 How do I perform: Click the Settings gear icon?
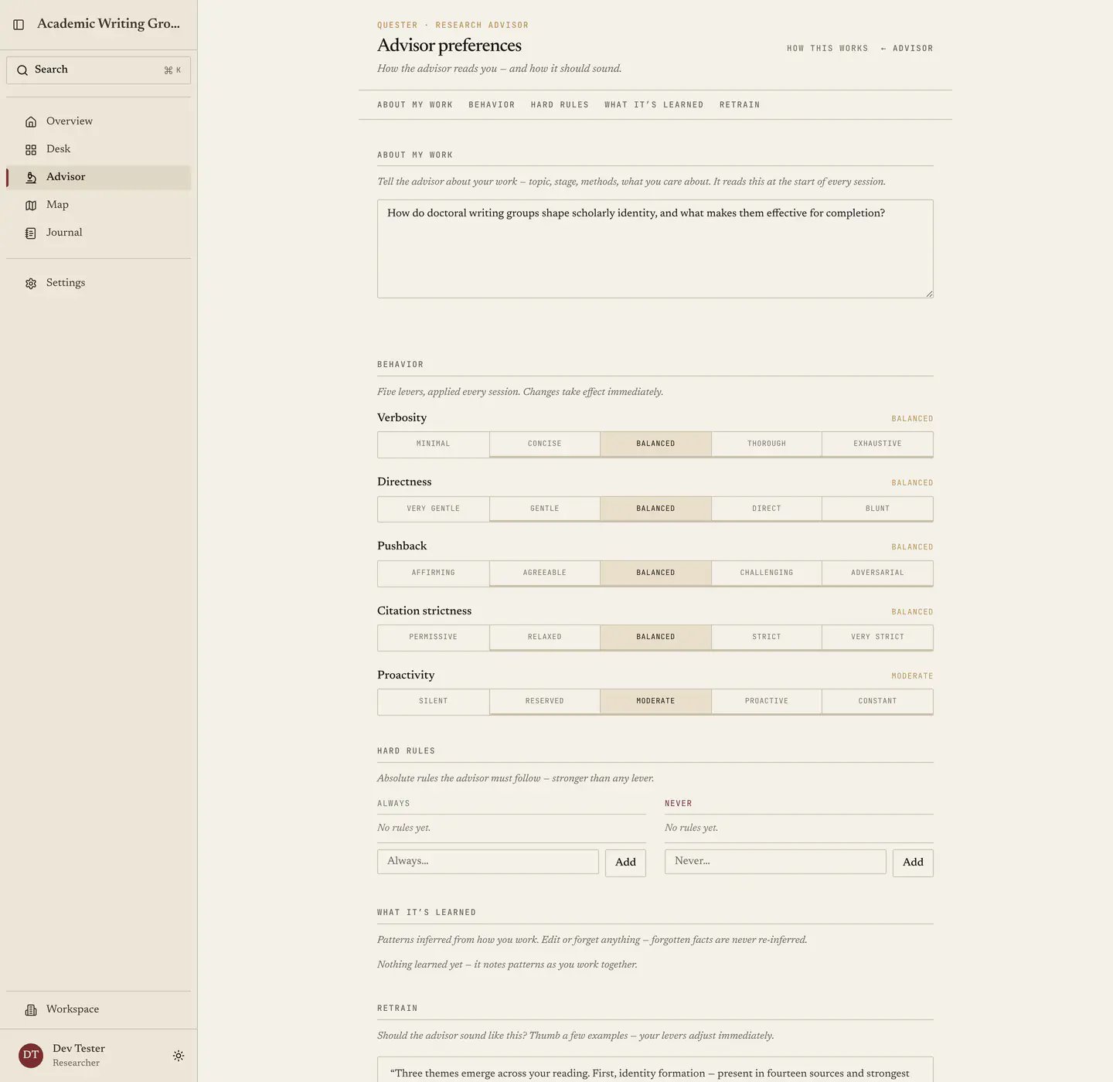pyautogui.click(x=31, y=284)
